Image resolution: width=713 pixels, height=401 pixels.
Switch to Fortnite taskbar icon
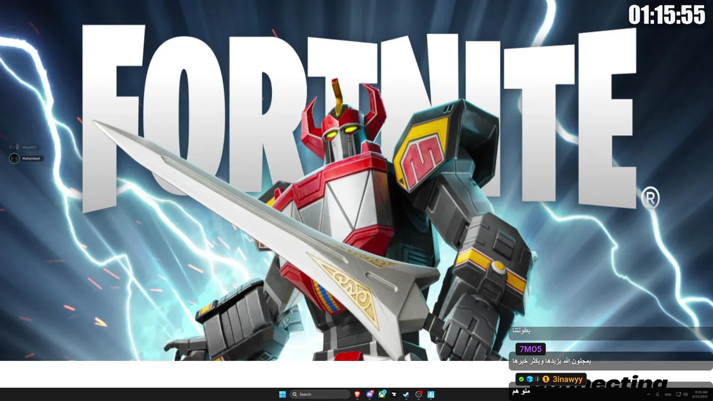tap(431, 394)
